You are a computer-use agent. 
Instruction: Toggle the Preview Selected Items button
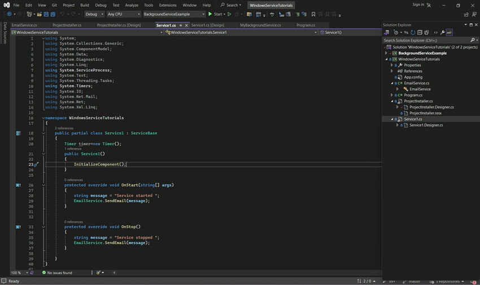pyautogui.click(x=450, y=33)
